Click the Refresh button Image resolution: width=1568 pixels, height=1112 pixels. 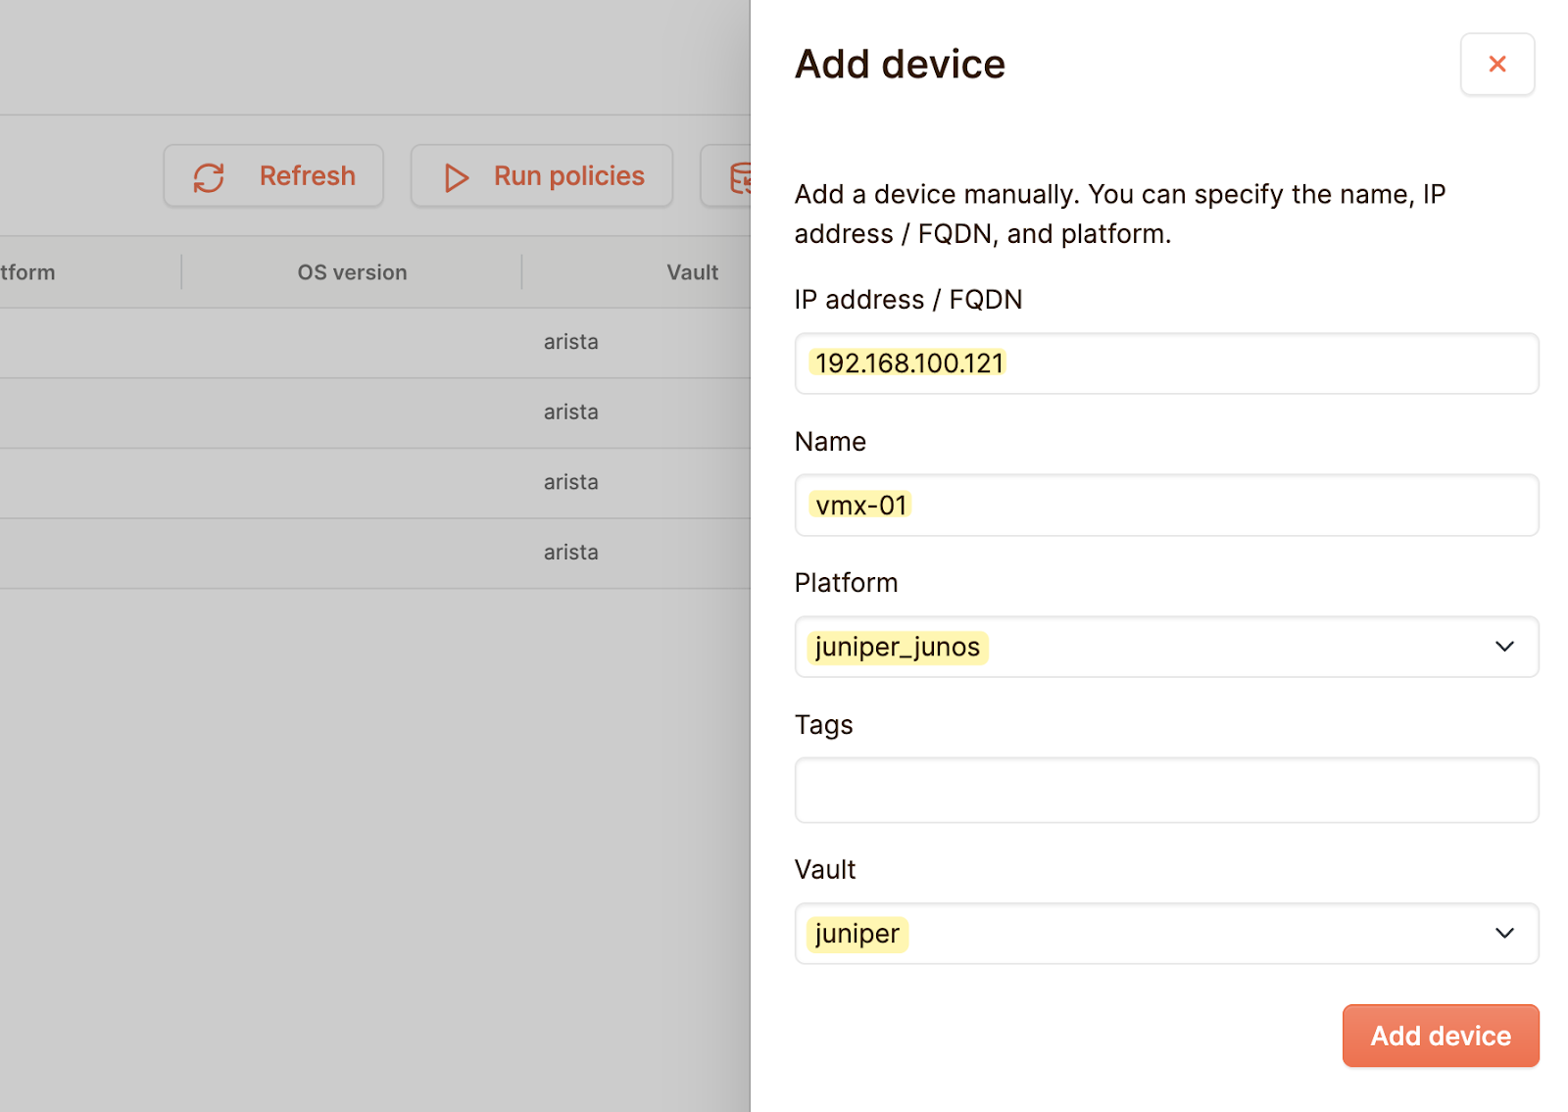[x=273, y=176]
